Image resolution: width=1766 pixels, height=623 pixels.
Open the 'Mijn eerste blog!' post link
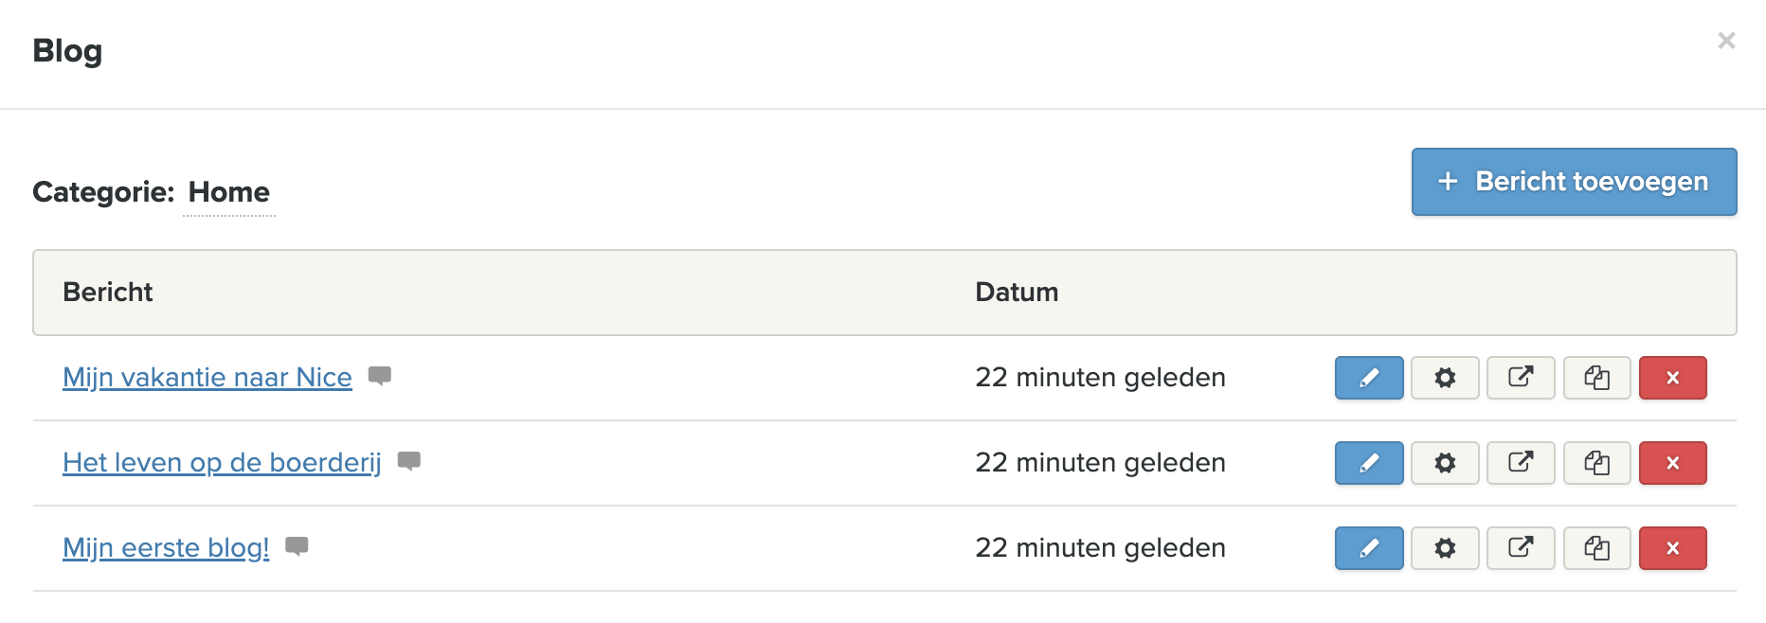[x=166, y=548]
